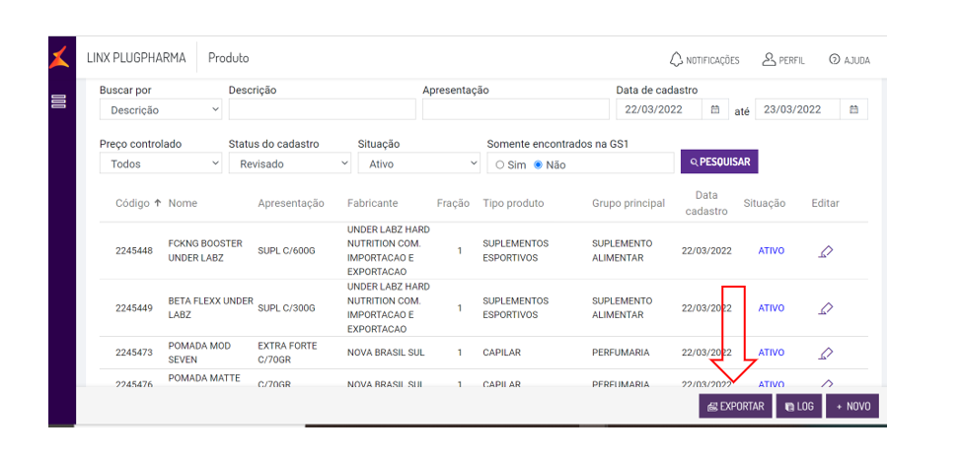This screenshot has height=458, width=962.
Task: Open the Status do cadastro dropdown
Action: pos(289,164)
